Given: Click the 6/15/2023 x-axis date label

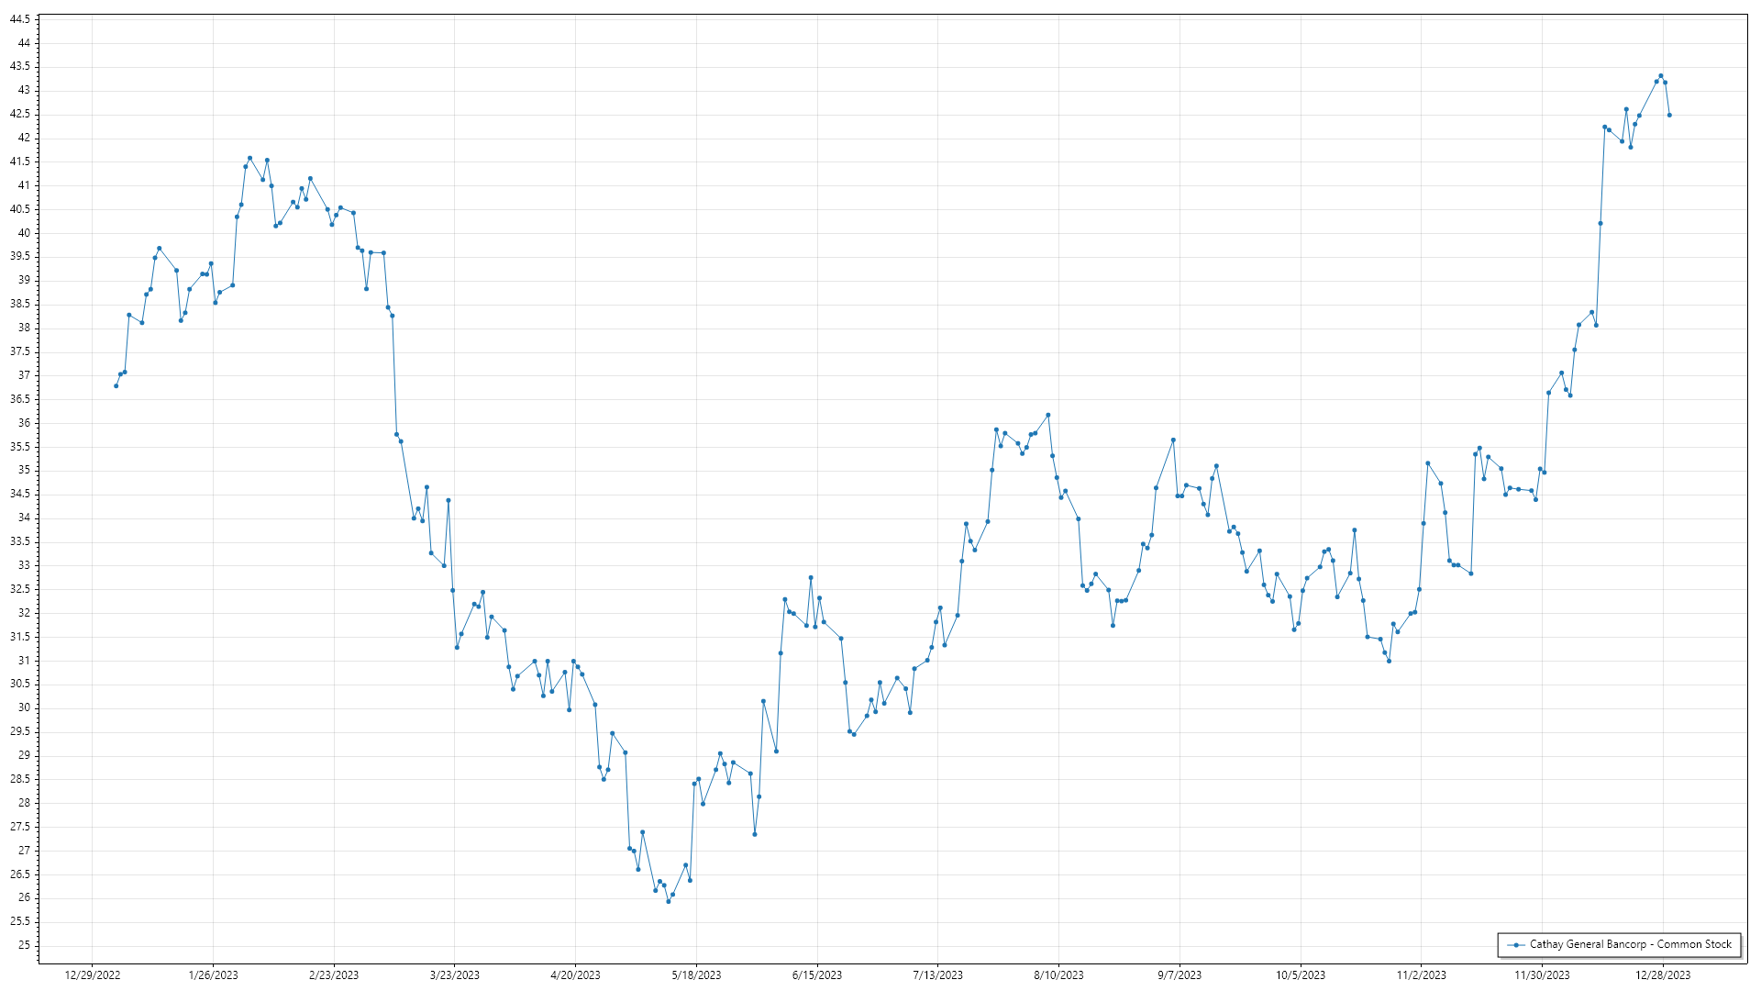Looking at the screenshot, I should click(817, 974).
